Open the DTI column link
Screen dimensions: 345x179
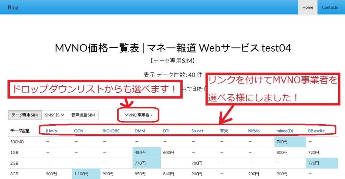(x=166, y=131)
